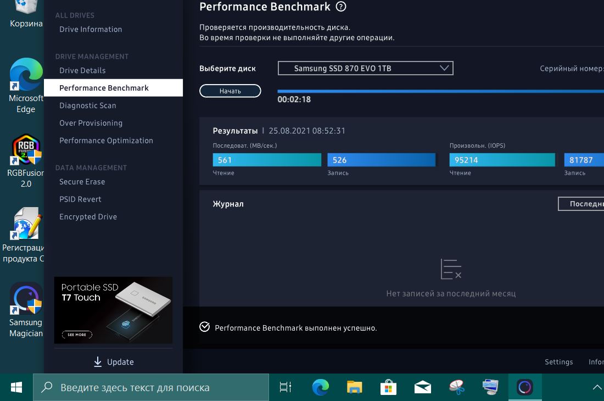The height and width of the screenshot is (401, 604).
Task: Click the search magnifier icon in the taskbar
Action: (47, 387)
